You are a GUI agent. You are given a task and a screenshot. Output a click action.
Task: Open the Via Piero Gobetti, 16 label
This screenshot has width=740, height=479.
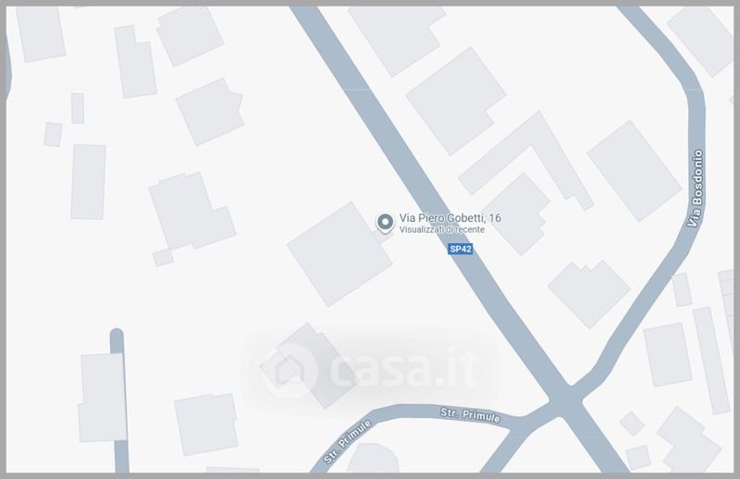point(450,217)
